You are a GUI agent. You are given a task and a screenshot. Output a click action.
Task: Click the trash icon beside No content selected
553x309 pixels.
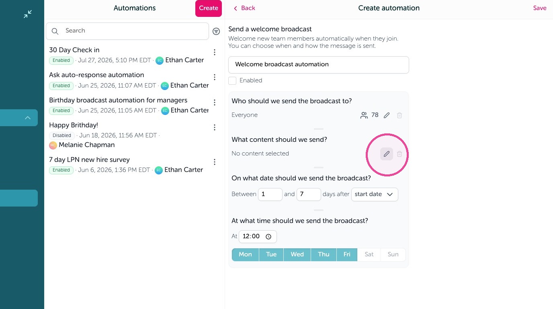399,154
